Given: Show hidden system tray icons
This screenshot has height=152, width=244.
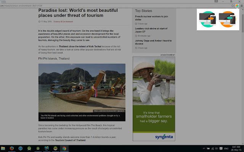Looking at the screenshot, I should click(x=204, y=148).
